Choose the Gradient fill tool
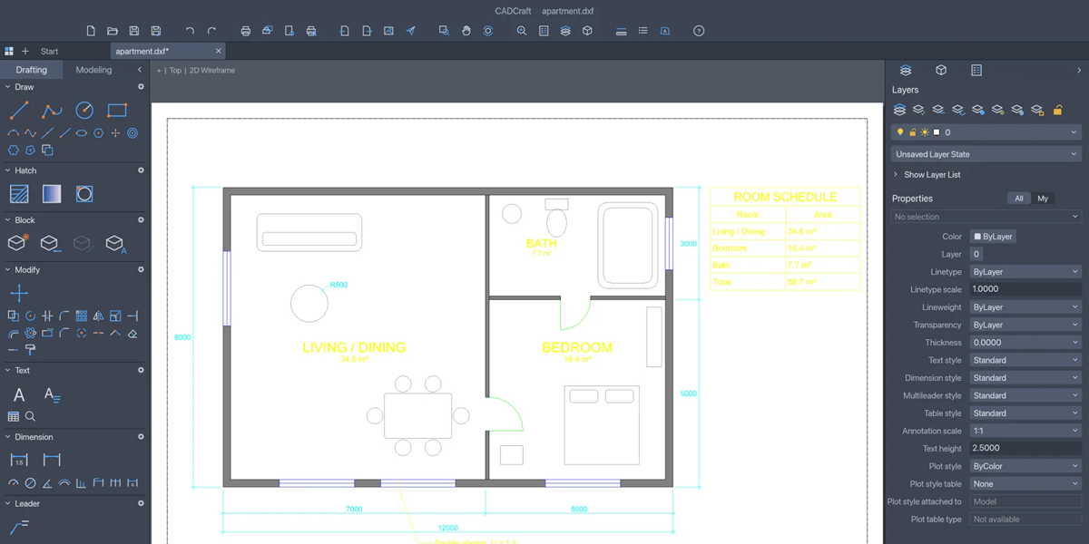 (x=52, y=194)
